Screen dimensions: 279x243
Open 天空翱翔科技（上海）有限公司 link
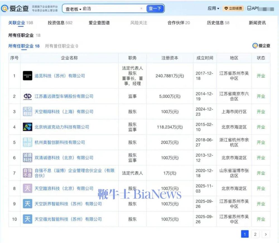(64, 112)
